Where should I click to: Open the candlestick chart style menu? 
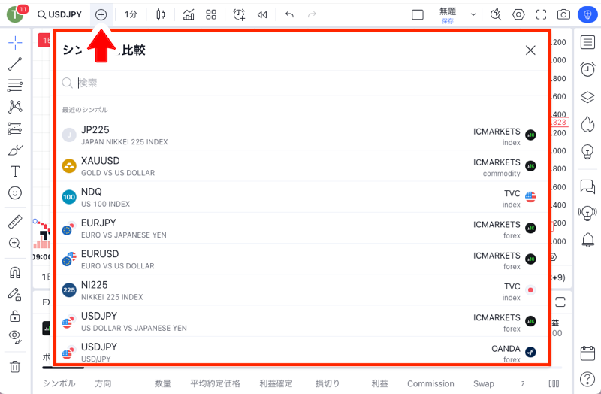tap(161, 14)
